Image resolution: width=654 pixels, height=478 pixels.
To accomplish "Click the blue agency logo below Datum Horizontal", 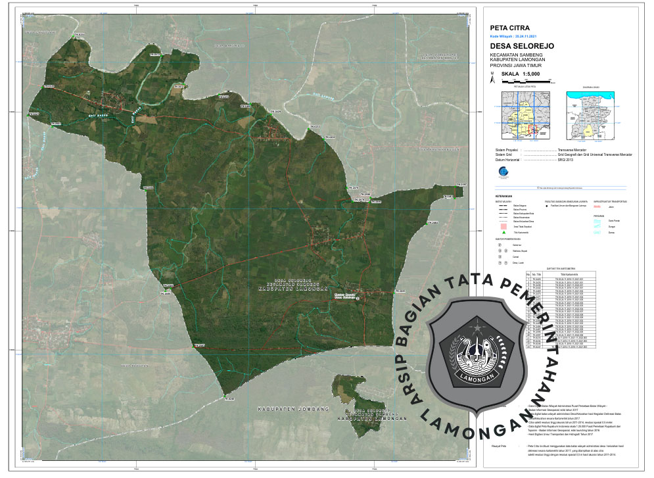I will (503, 172).
